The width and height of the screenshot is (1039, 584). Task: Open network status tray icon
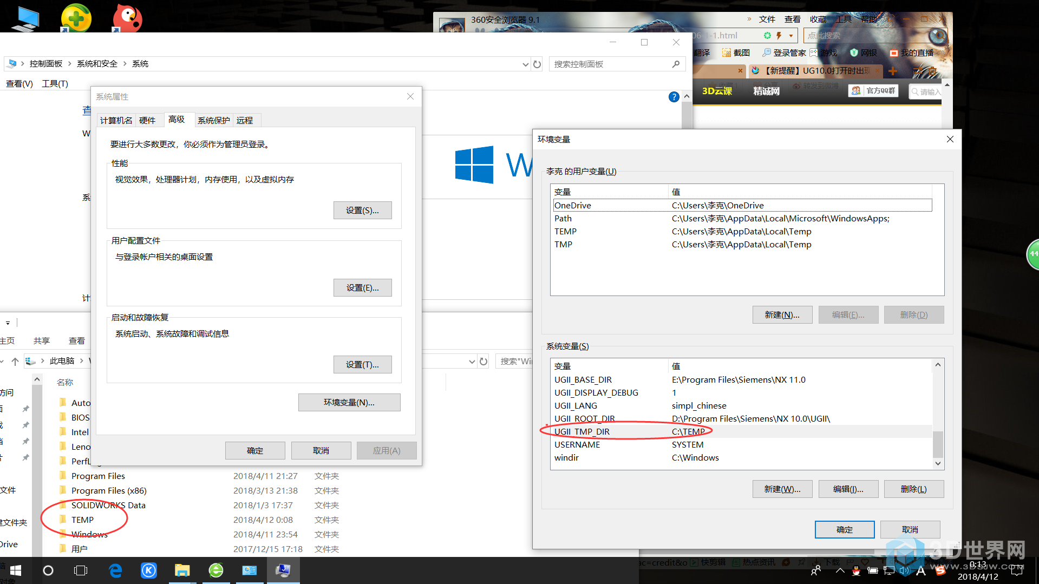(x=888, y=570)
